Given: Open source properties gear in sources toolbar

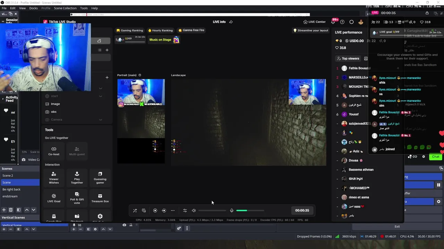Looking at the screenshot, I should (x=95, y=229).
